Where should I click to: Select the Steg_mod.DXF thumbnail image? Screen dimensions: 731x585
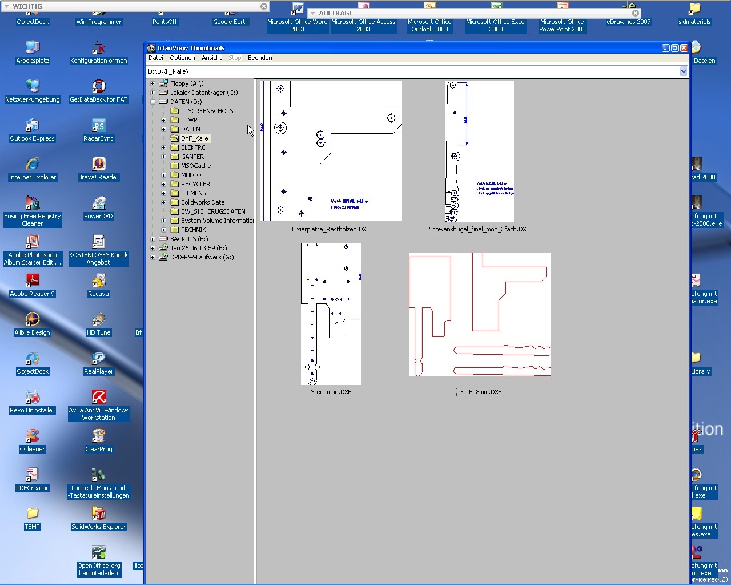point(331,314)
